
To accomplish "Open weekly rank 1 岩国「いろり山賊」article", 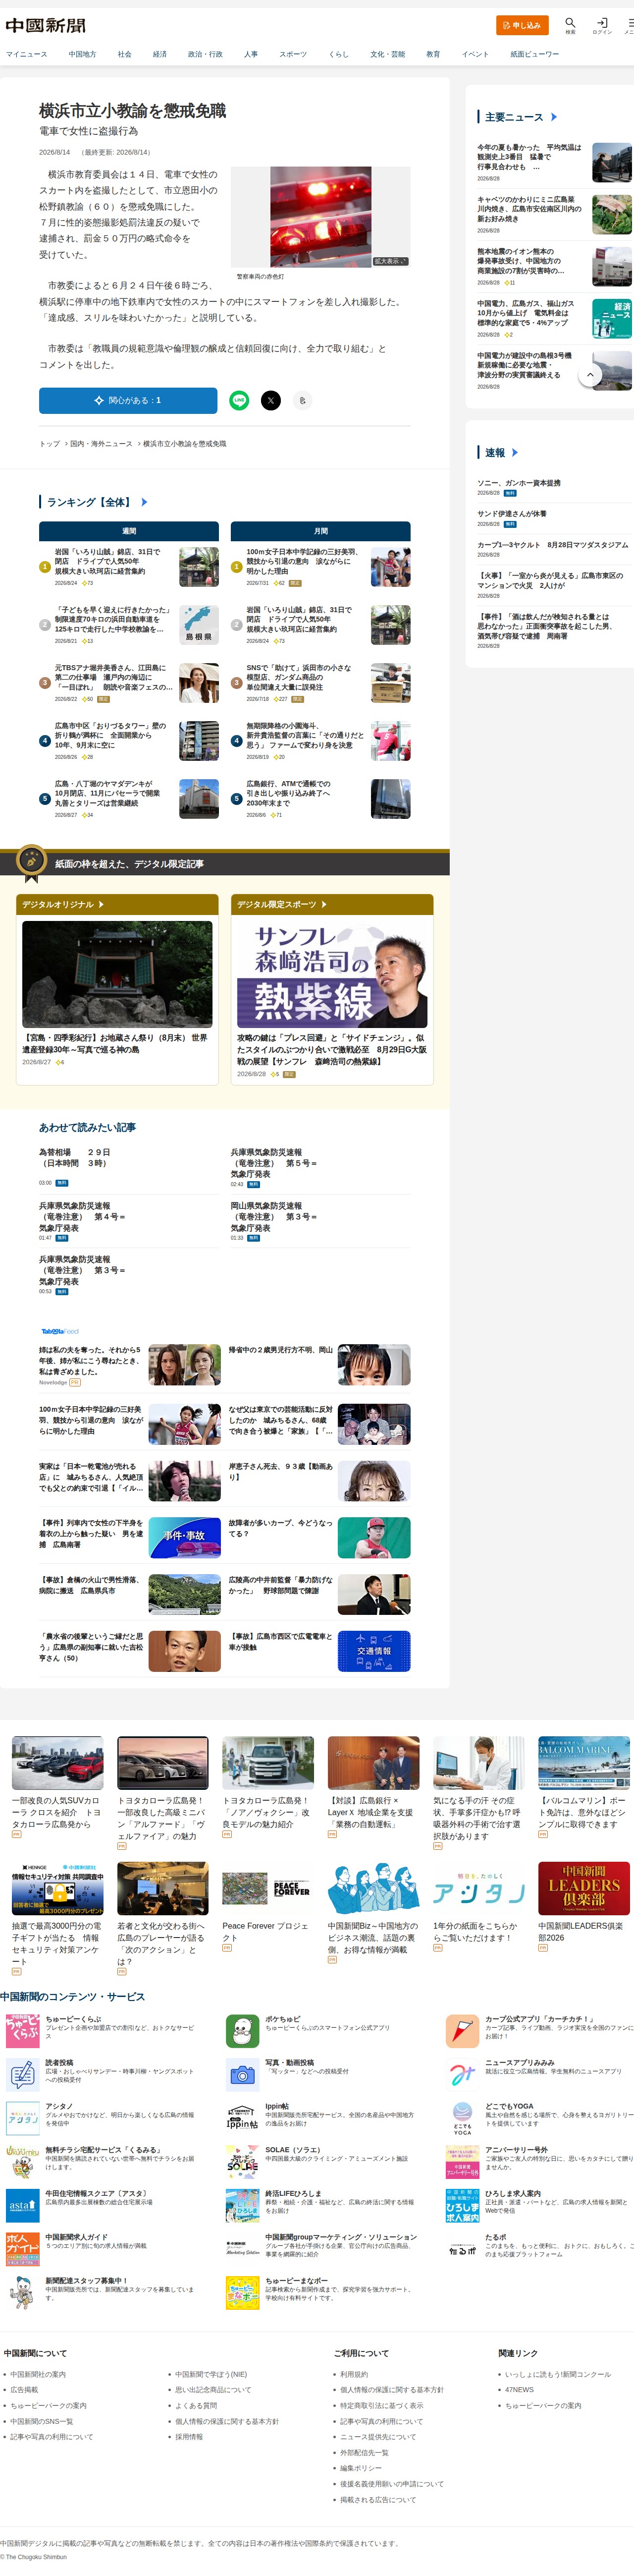I will (107, 561).
